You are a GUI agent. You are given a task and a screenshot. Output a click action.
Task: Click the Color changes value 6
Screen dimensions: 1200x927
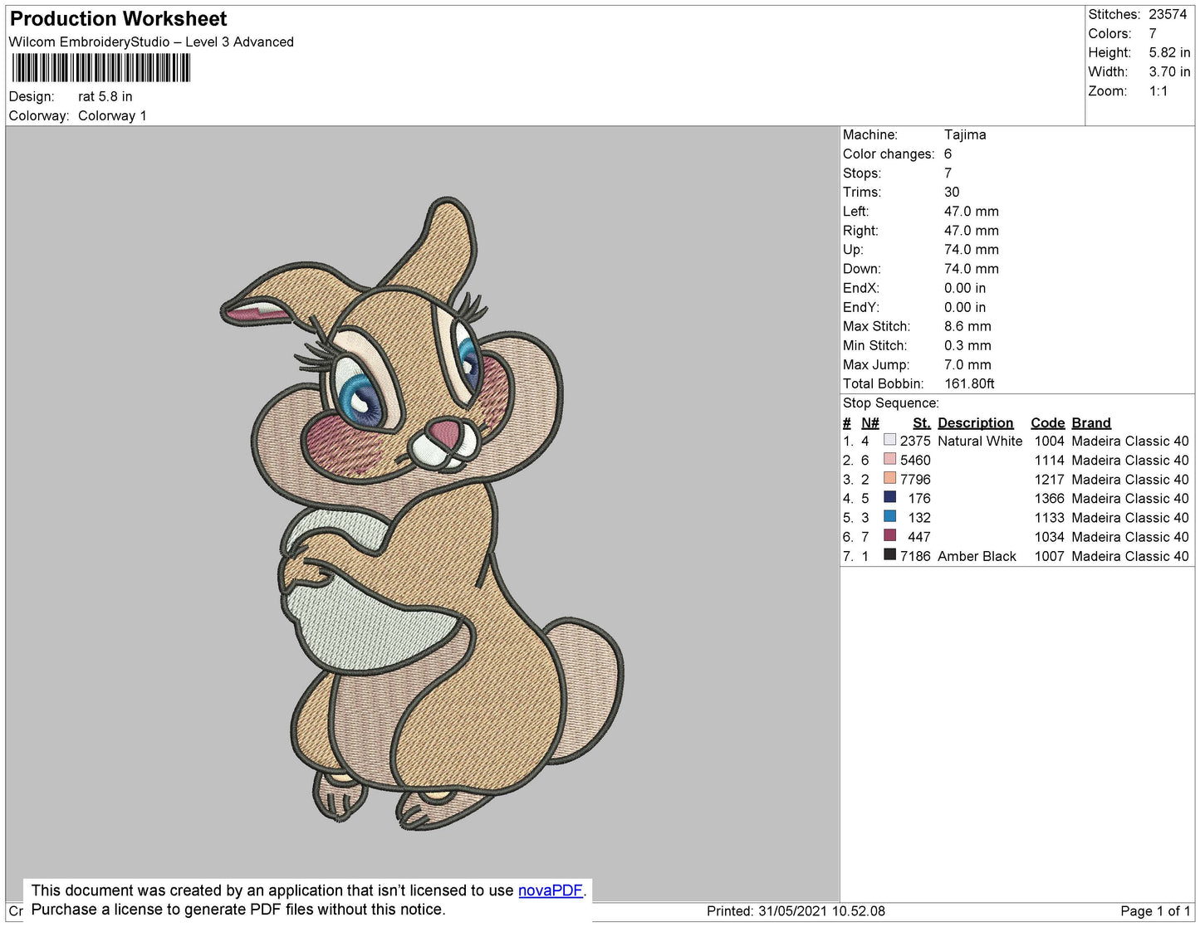[948, 154]
